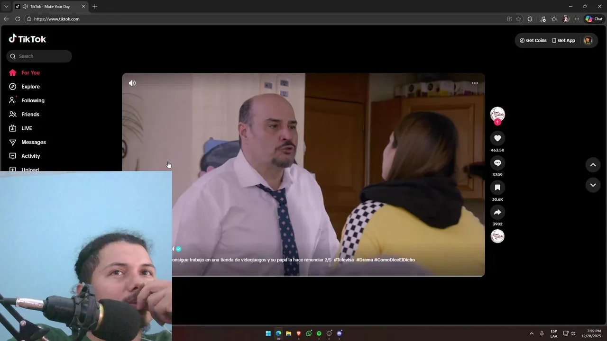The height and width of the screenshot is (341, 607).
Task: Open the LIVE section
Action: [x=27, y=128]
